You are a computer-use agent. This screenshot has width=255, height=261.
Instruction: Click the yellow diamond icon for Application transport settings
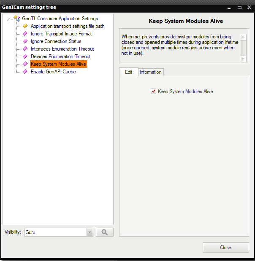(25, 26)
